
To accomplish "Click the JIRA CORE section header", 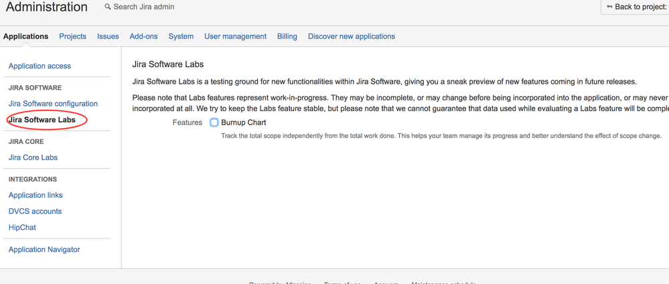I will click(26, 141).
